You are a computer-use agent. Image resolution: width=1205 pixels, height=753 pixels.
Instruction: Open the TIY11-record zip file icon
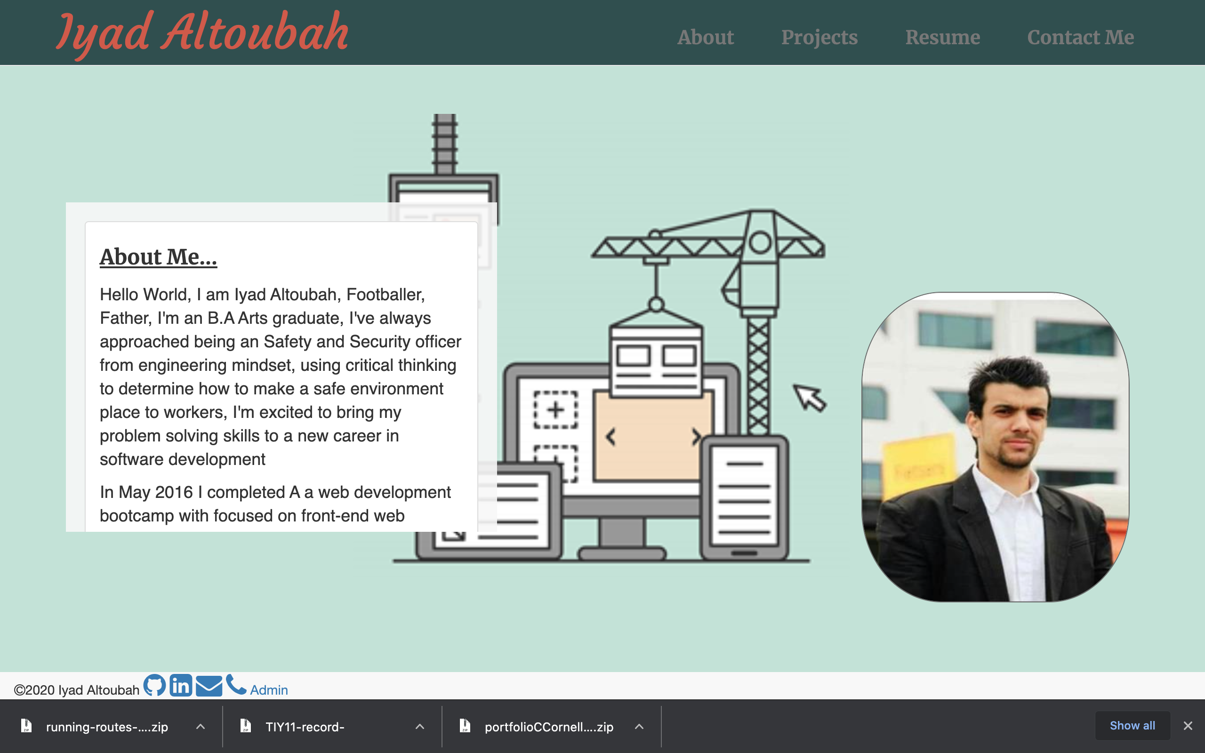click(246, 727)
